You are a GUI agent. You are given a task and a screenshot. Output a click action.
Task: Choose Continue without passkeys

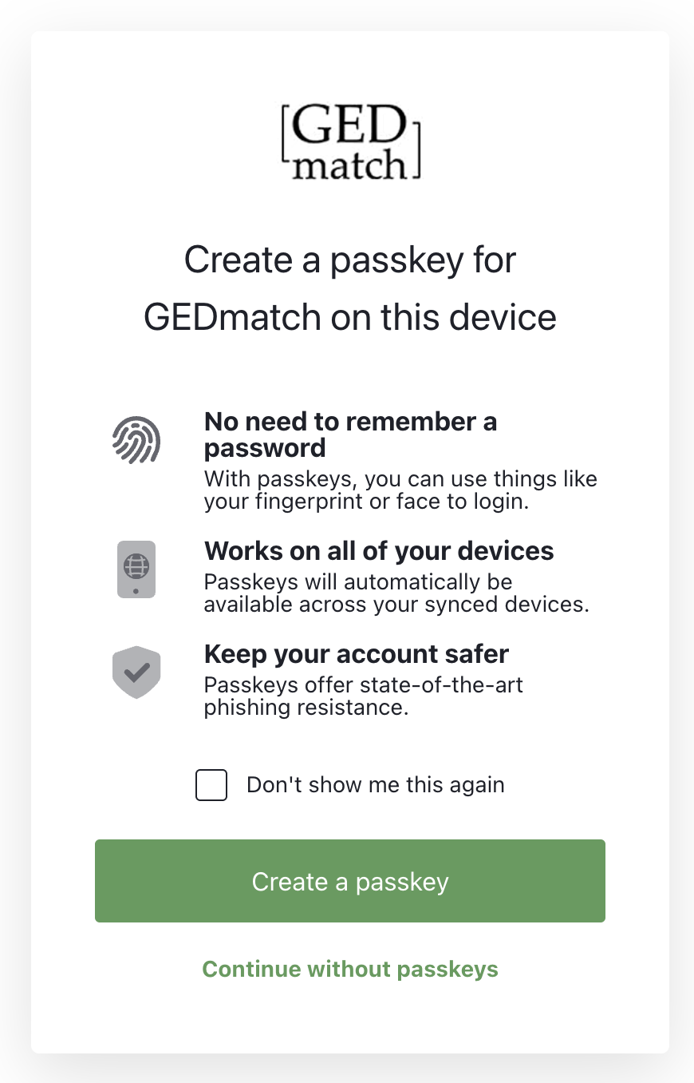click(350, 969)
